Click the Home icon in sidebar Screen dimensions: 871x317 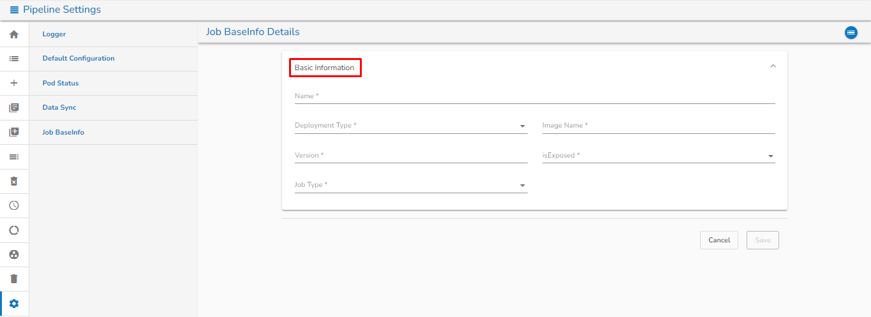coord(14,34)
